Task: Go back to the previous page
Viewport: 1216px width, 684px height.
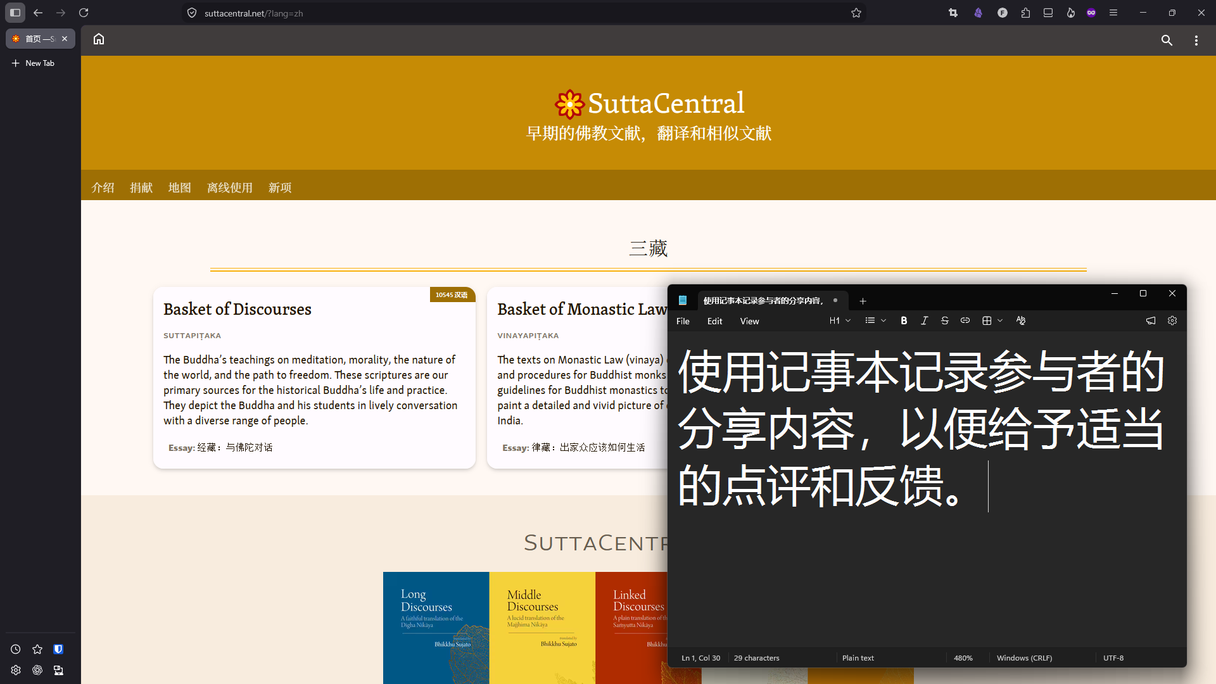Action: [38, 13]
